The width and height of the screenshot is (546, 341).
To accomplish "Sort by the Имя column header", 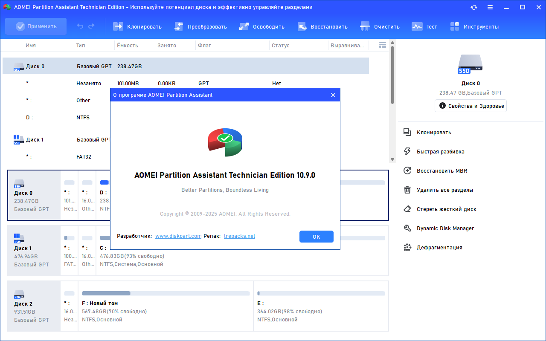I will (x=31, y=45).
